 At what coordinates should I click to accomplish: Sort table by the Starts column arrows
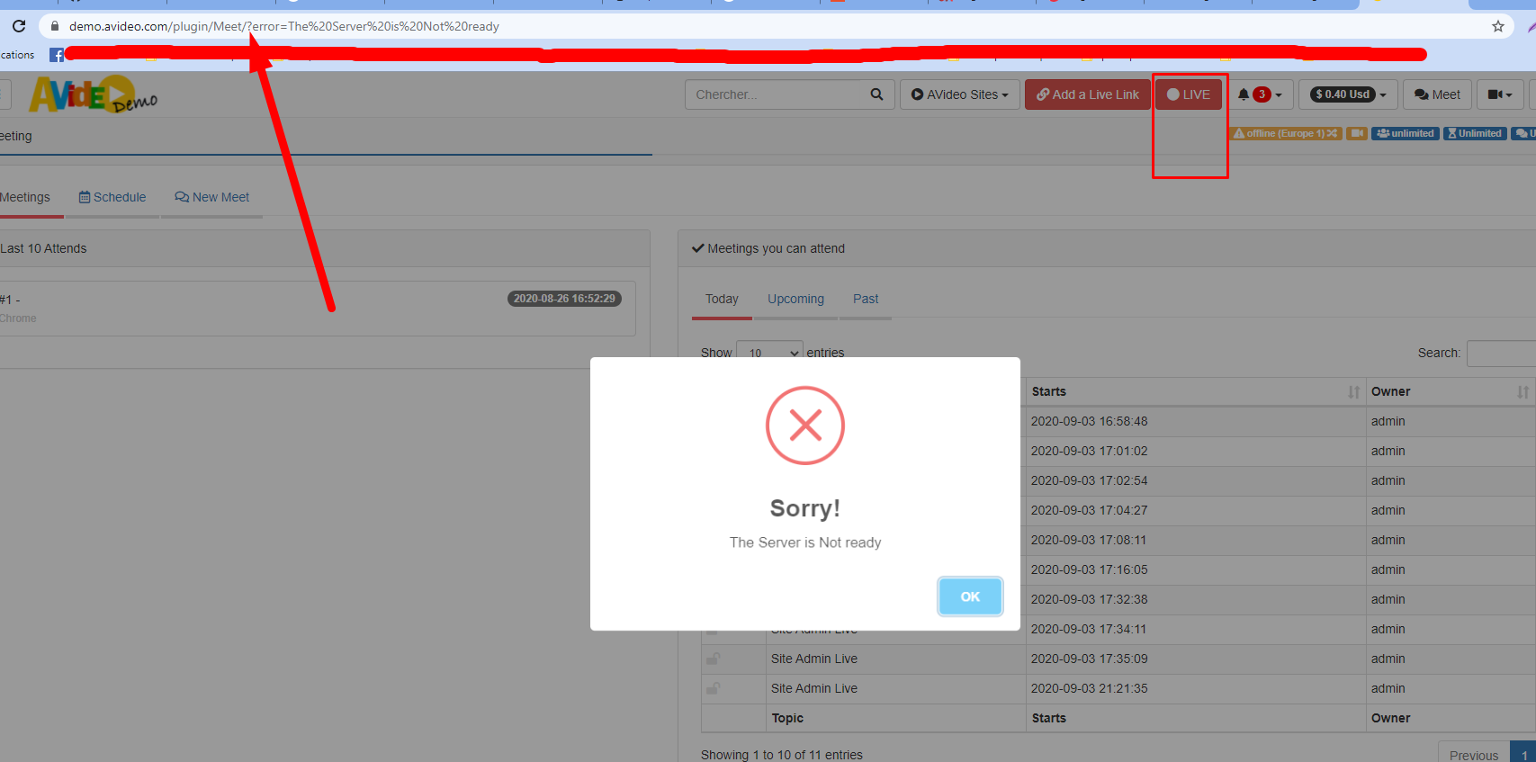pos(1353,392)
